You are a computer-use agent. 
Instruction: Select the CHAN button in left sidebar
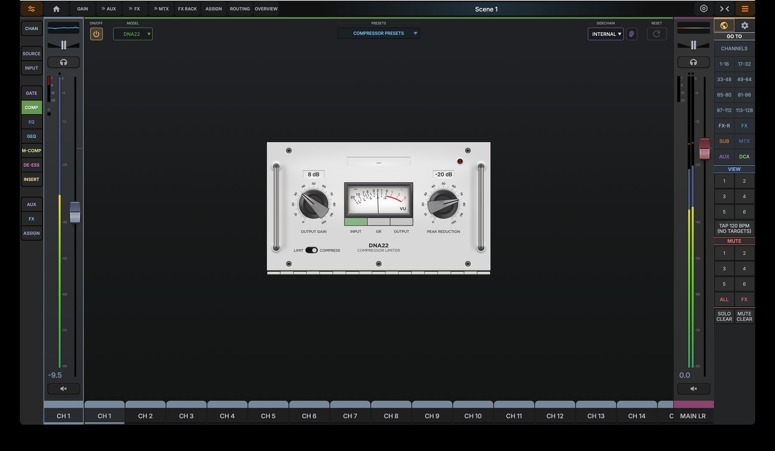(31, 28)
